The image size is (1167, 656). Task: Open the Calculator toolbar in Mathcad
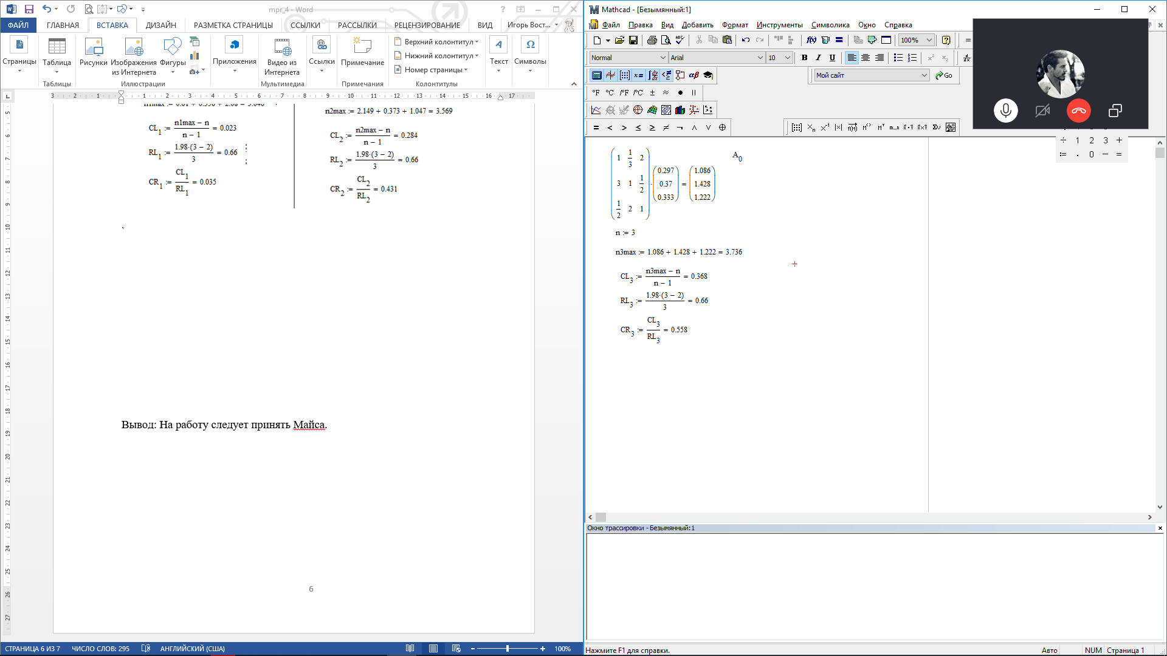click(596, 75)
